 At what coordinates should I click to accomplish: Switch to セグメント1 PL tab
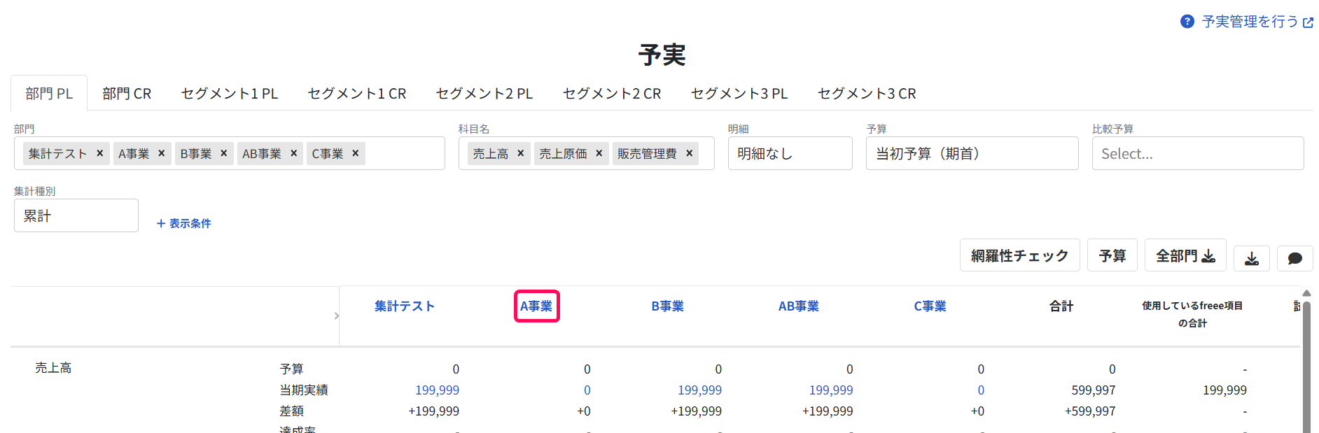pos(230,93)
